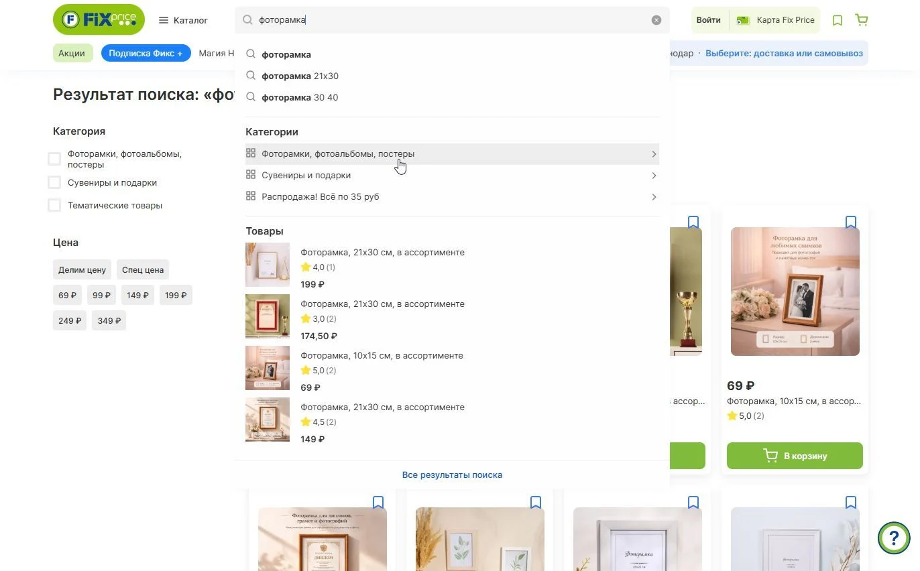Click the grid icon beside Распродажа! Всё по 35 руб

click(x=251, y=196)
